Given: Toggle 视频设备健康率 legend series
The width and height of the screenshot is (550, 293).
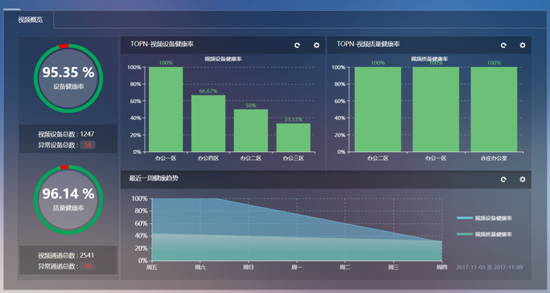Looking at the screenshot, I should (x=484, y=218).
